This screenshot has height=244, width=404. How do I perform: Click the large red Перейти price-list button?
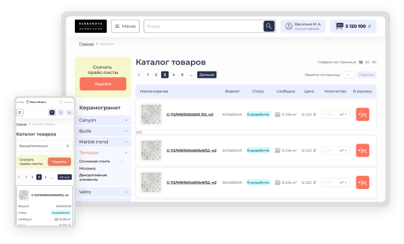[x=103, y=83]
